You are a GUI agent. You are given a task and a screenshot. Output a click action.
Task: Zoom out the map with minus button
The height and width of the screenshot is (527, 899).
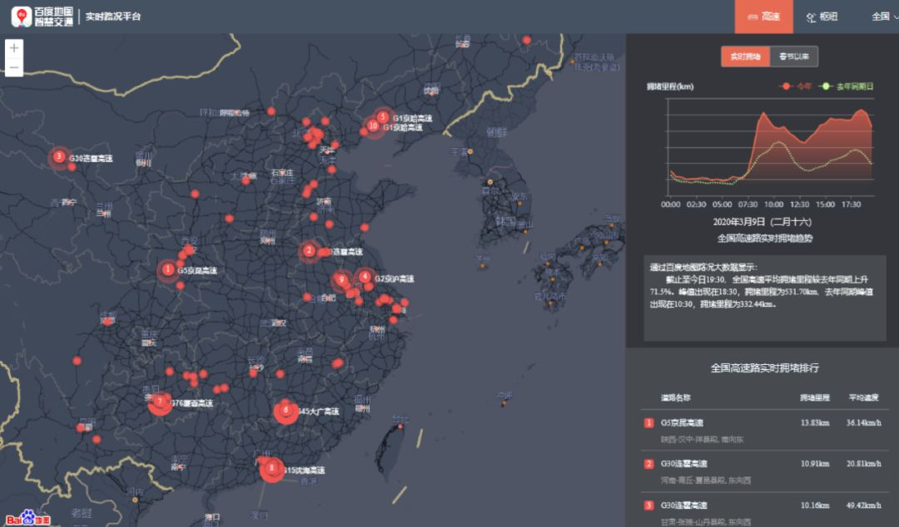14,67
